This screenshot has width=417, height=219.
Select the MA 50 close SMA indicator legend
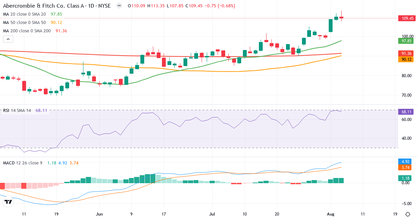pyautogui.click(x=33, y=23)
